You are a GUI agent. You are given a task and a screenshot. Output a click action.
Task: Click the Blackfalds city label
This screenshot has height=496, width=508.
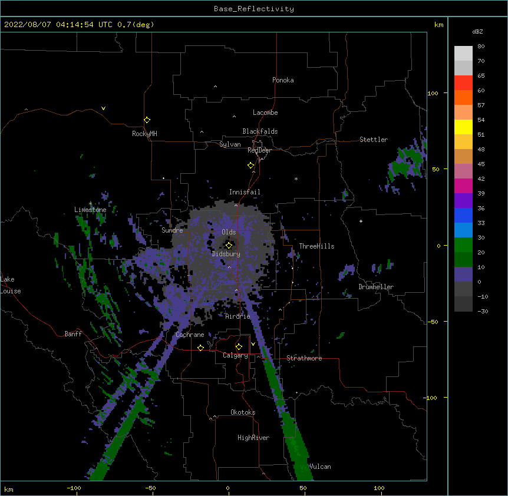[x=260, y=131]
